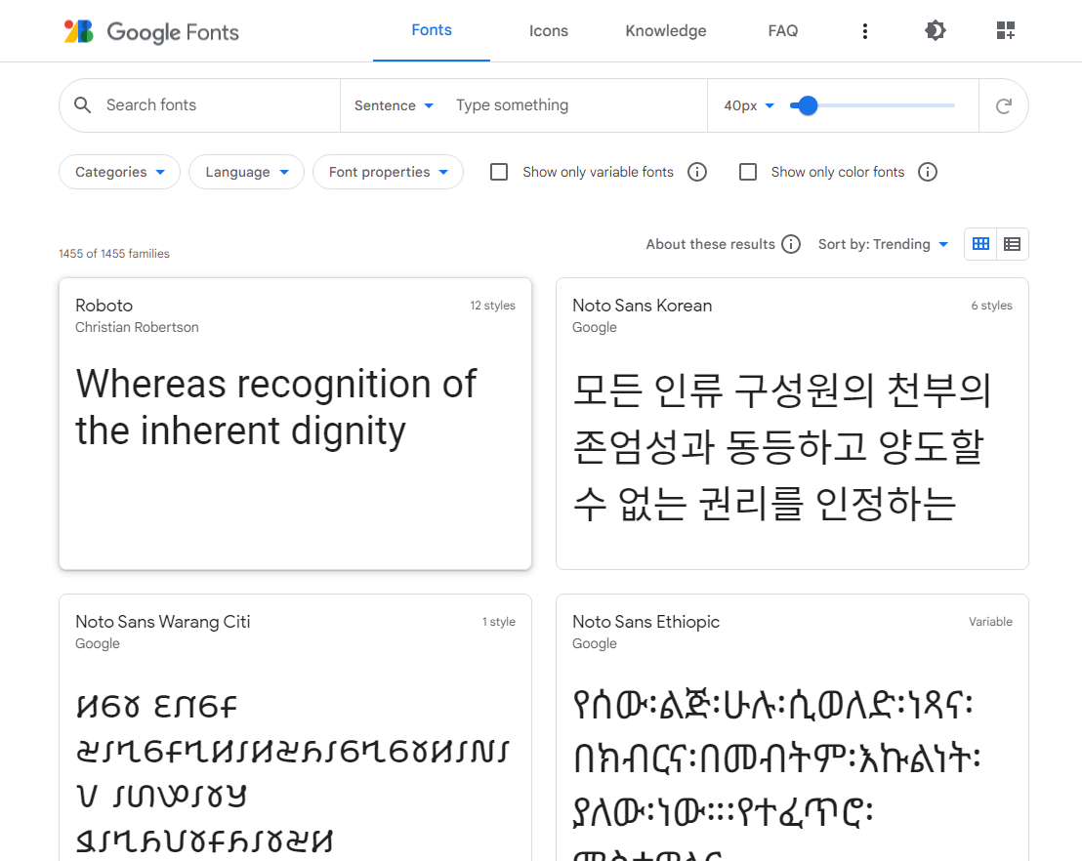Open the Roboto font card
This screenshot has height=861, width=1082.
pos(295,424)
